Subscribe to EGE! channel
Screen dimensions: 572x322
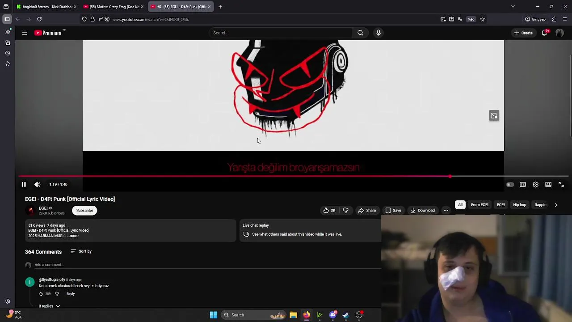[x=84, y=210]
